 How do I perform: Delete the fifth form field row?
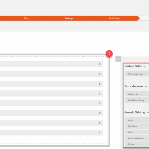point(100,103)
